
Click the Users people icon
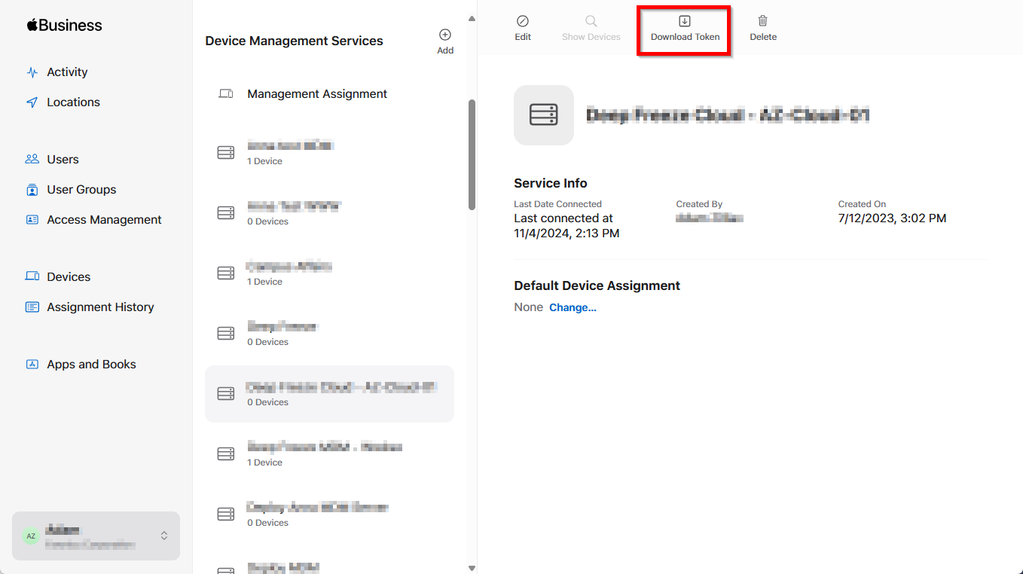click(32, 160)
